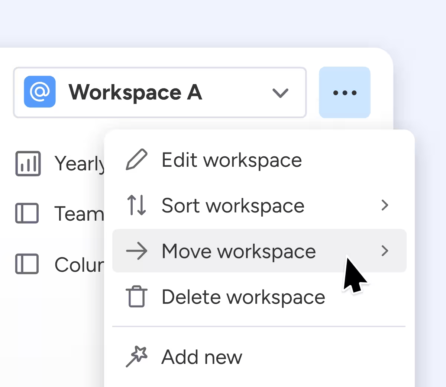The width and height of the screenshot is (446, 387).
Task: Open the Workspace A selector dropdown
Action: (160, 92)
